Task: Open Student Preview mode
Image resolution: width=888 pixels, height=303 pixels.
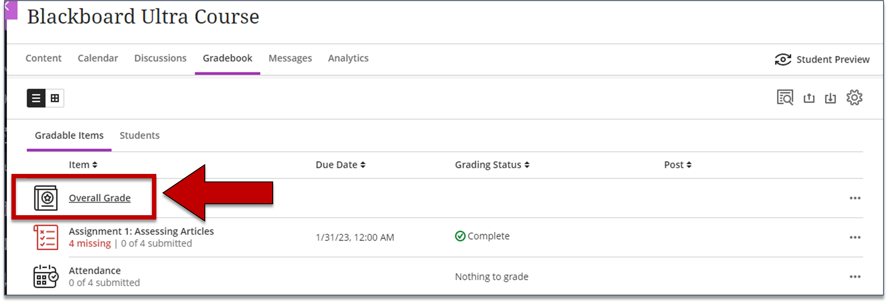Action: coord(823,59)
